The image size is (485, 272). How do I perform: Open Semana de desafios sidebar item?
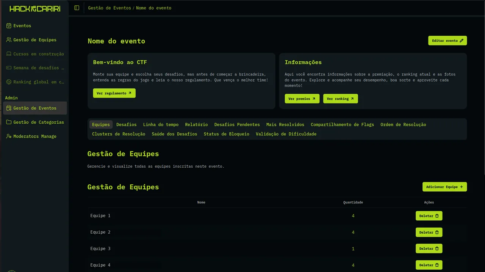[x=35, y=68]
